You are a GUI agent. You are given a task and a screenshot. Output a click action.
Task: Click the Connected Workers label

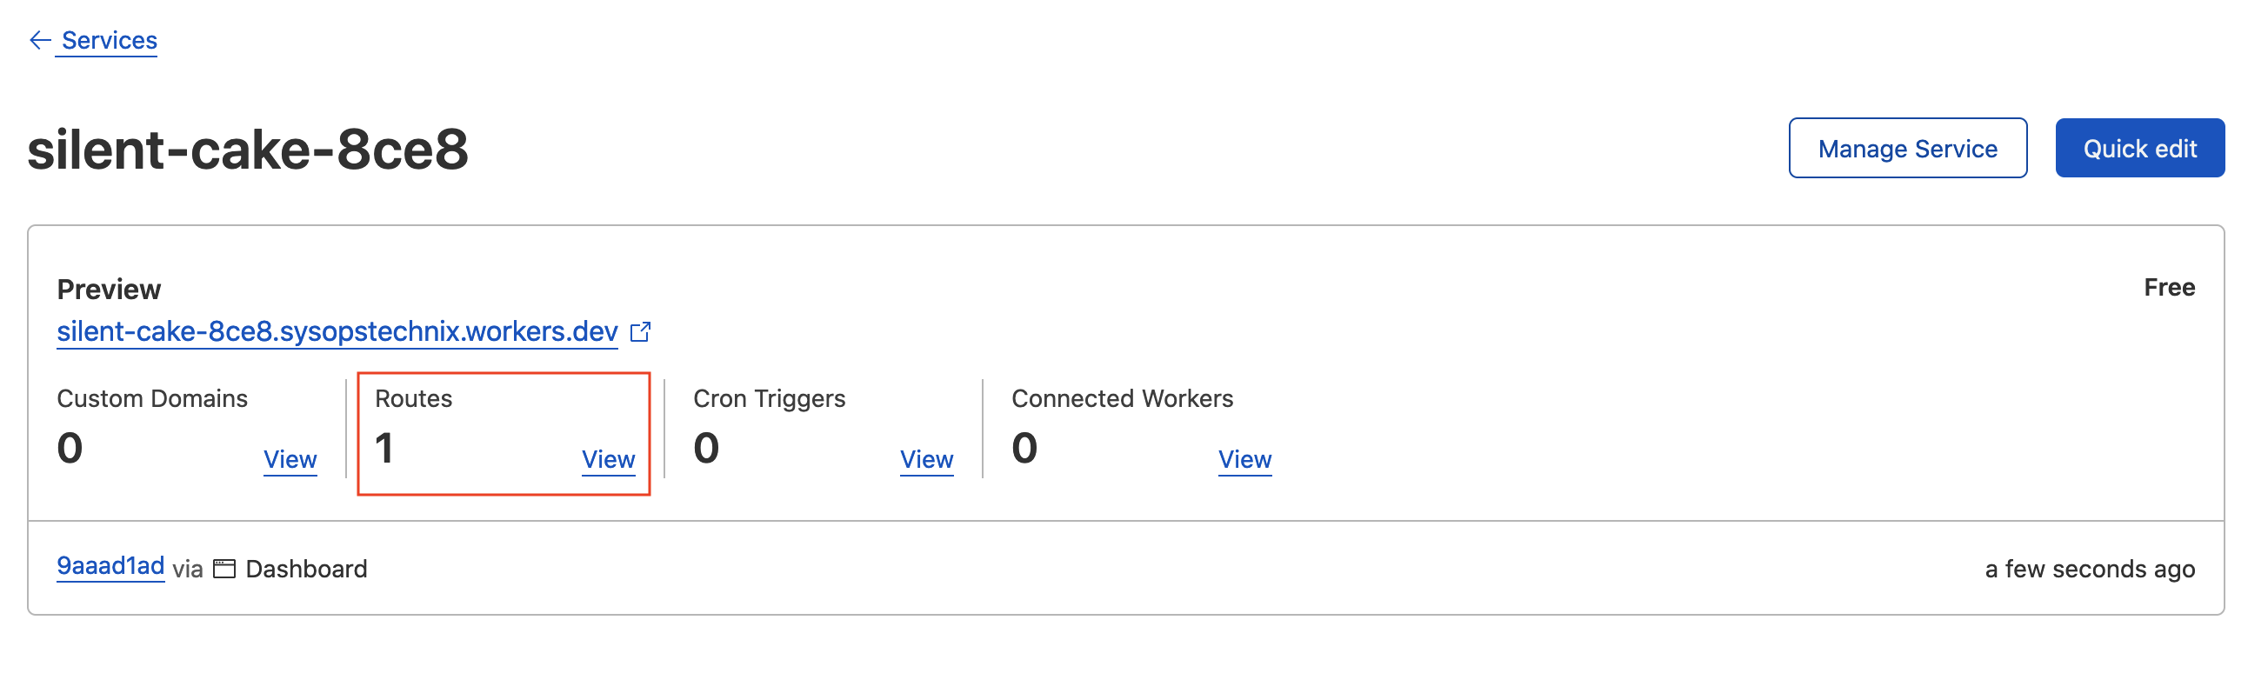(1122, 398)
